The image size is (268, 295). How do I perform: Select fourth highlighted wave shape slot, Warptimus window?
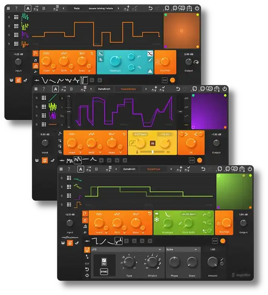[118, 241]
